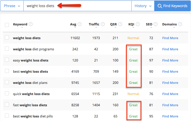Image resolution: width=191 pixels, height=121 pixels.
Task: Click the Domains help question mark icon
Action: (180, 24)
